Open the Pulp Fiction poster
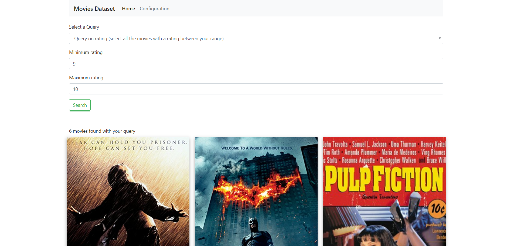Viewport: 510px width, 246px height. [384, 192]
